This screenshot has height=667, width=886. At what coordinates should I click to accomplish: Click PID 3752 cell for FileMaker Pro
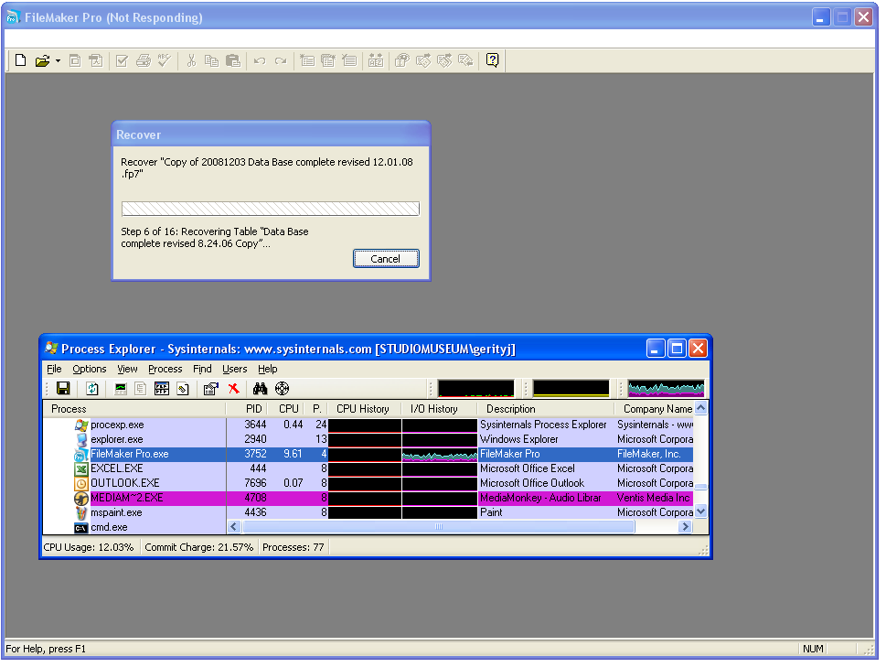click(x=255, y=454)
